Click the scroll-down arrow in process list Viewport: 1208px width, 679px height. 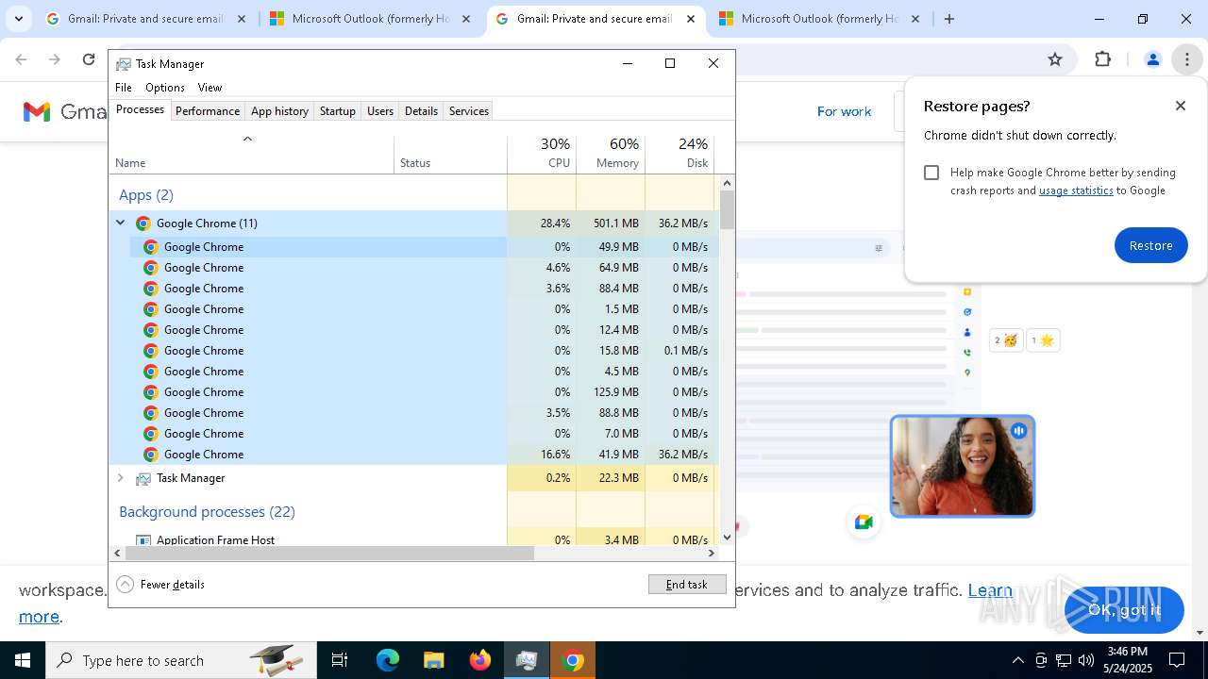pos(727,538)
